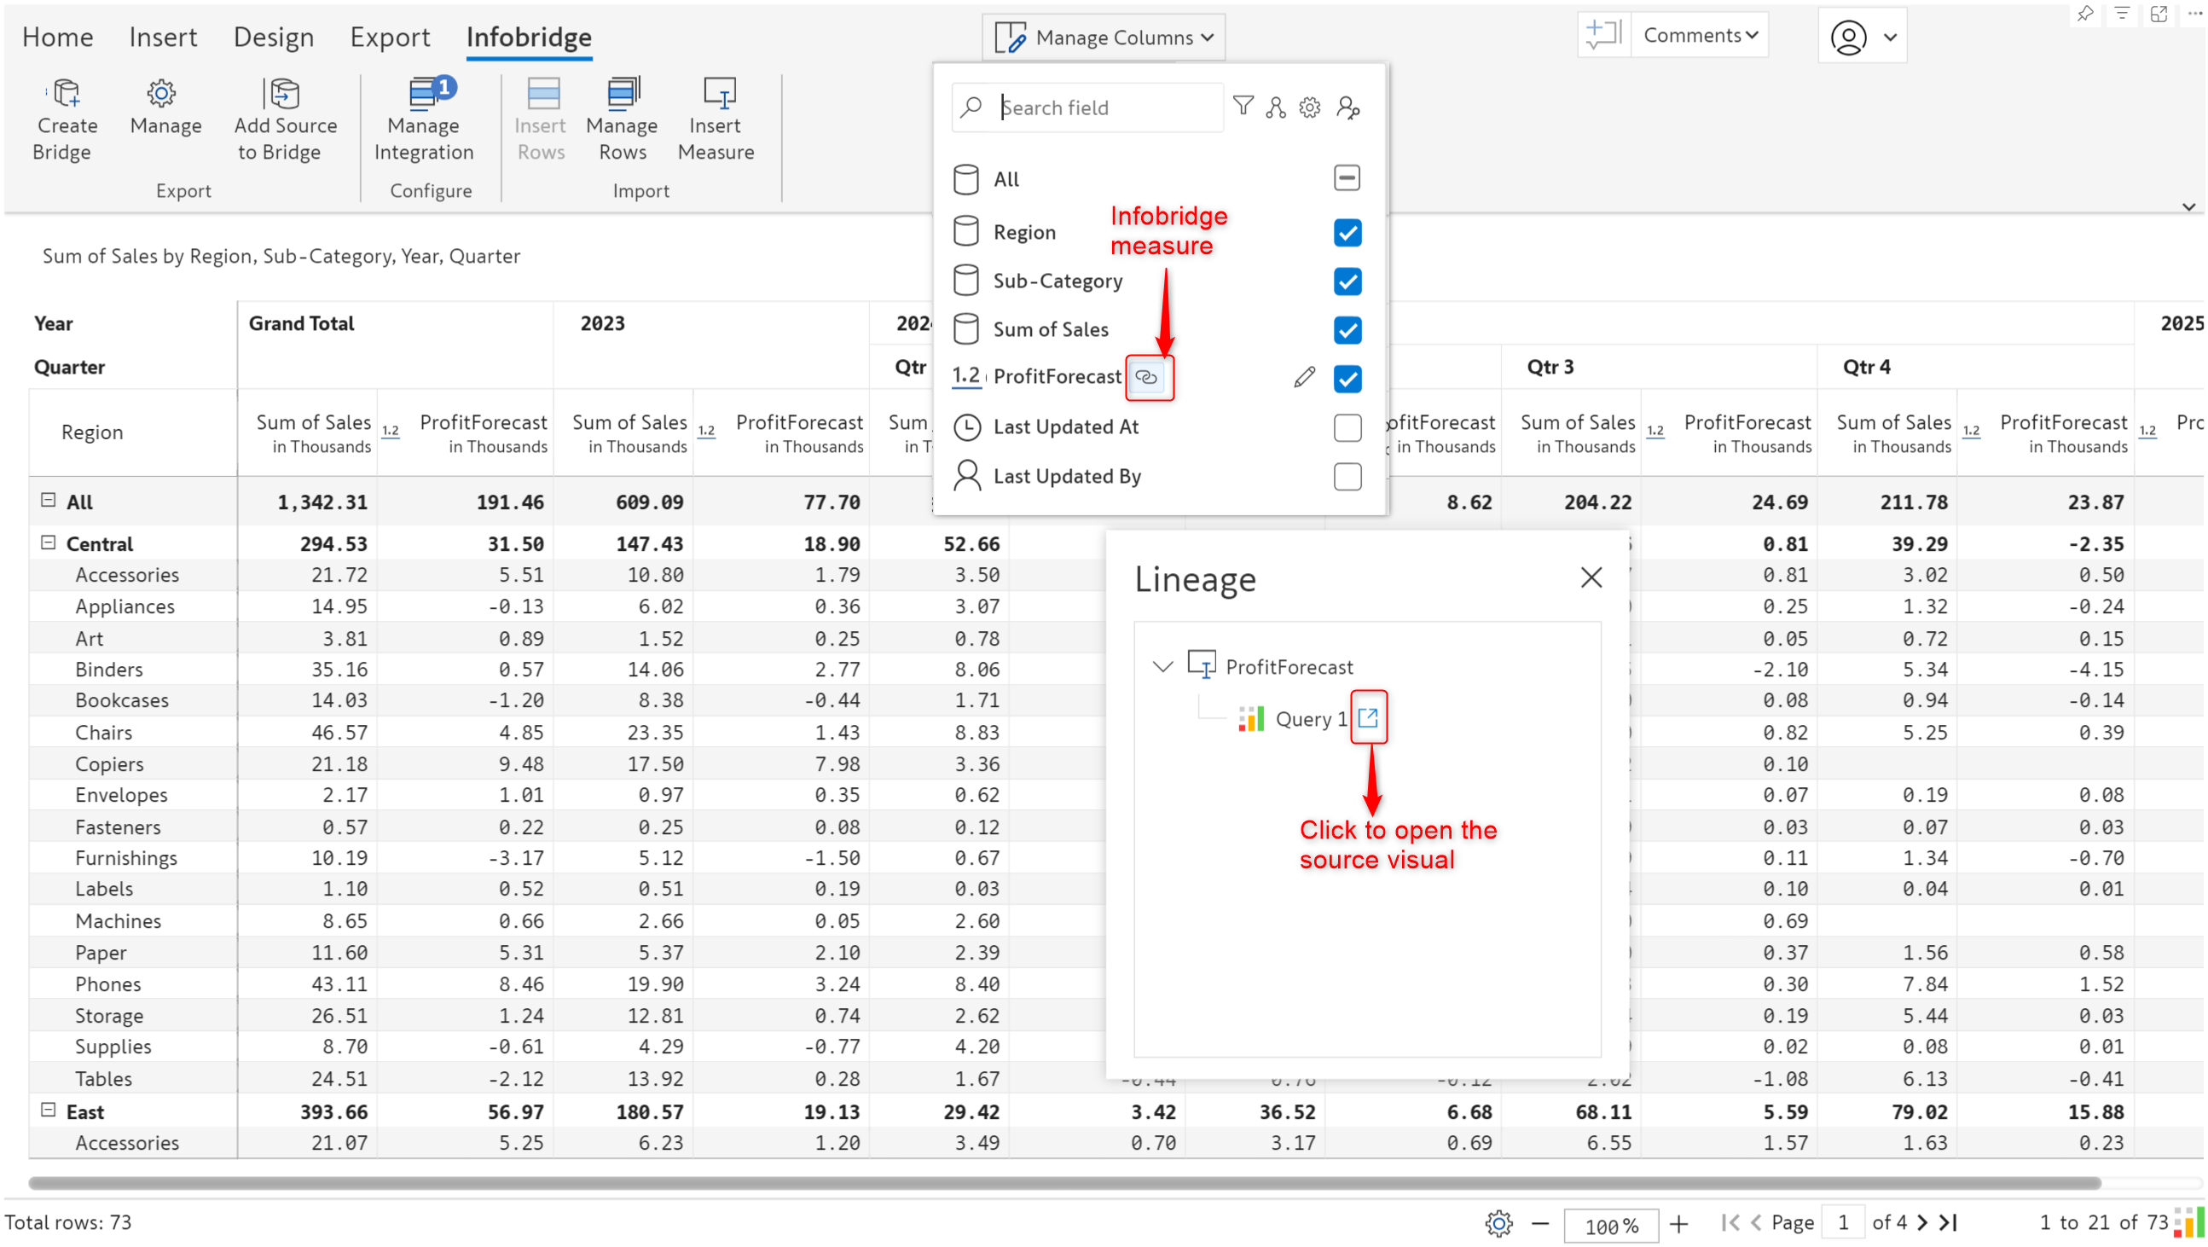Open the more options ellipsis at top right
This screenshot has height=1247, width=2208.
click(2194, 14)
